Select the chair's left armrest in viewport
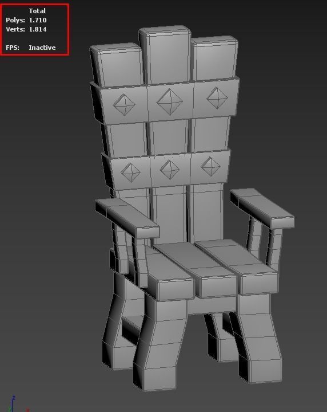 127,218
